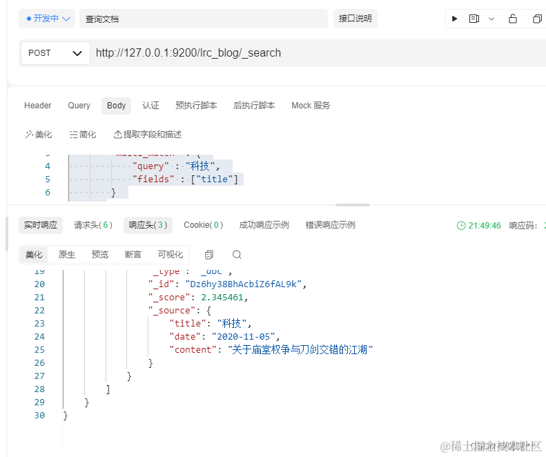Click the "_score" value 2.345461
This screenshot has width=546, height=457.
click(x=222, y=298)
